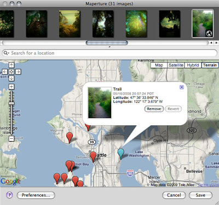Pan the map left with the arrow

pyautogui.click(x=5, y=72)
